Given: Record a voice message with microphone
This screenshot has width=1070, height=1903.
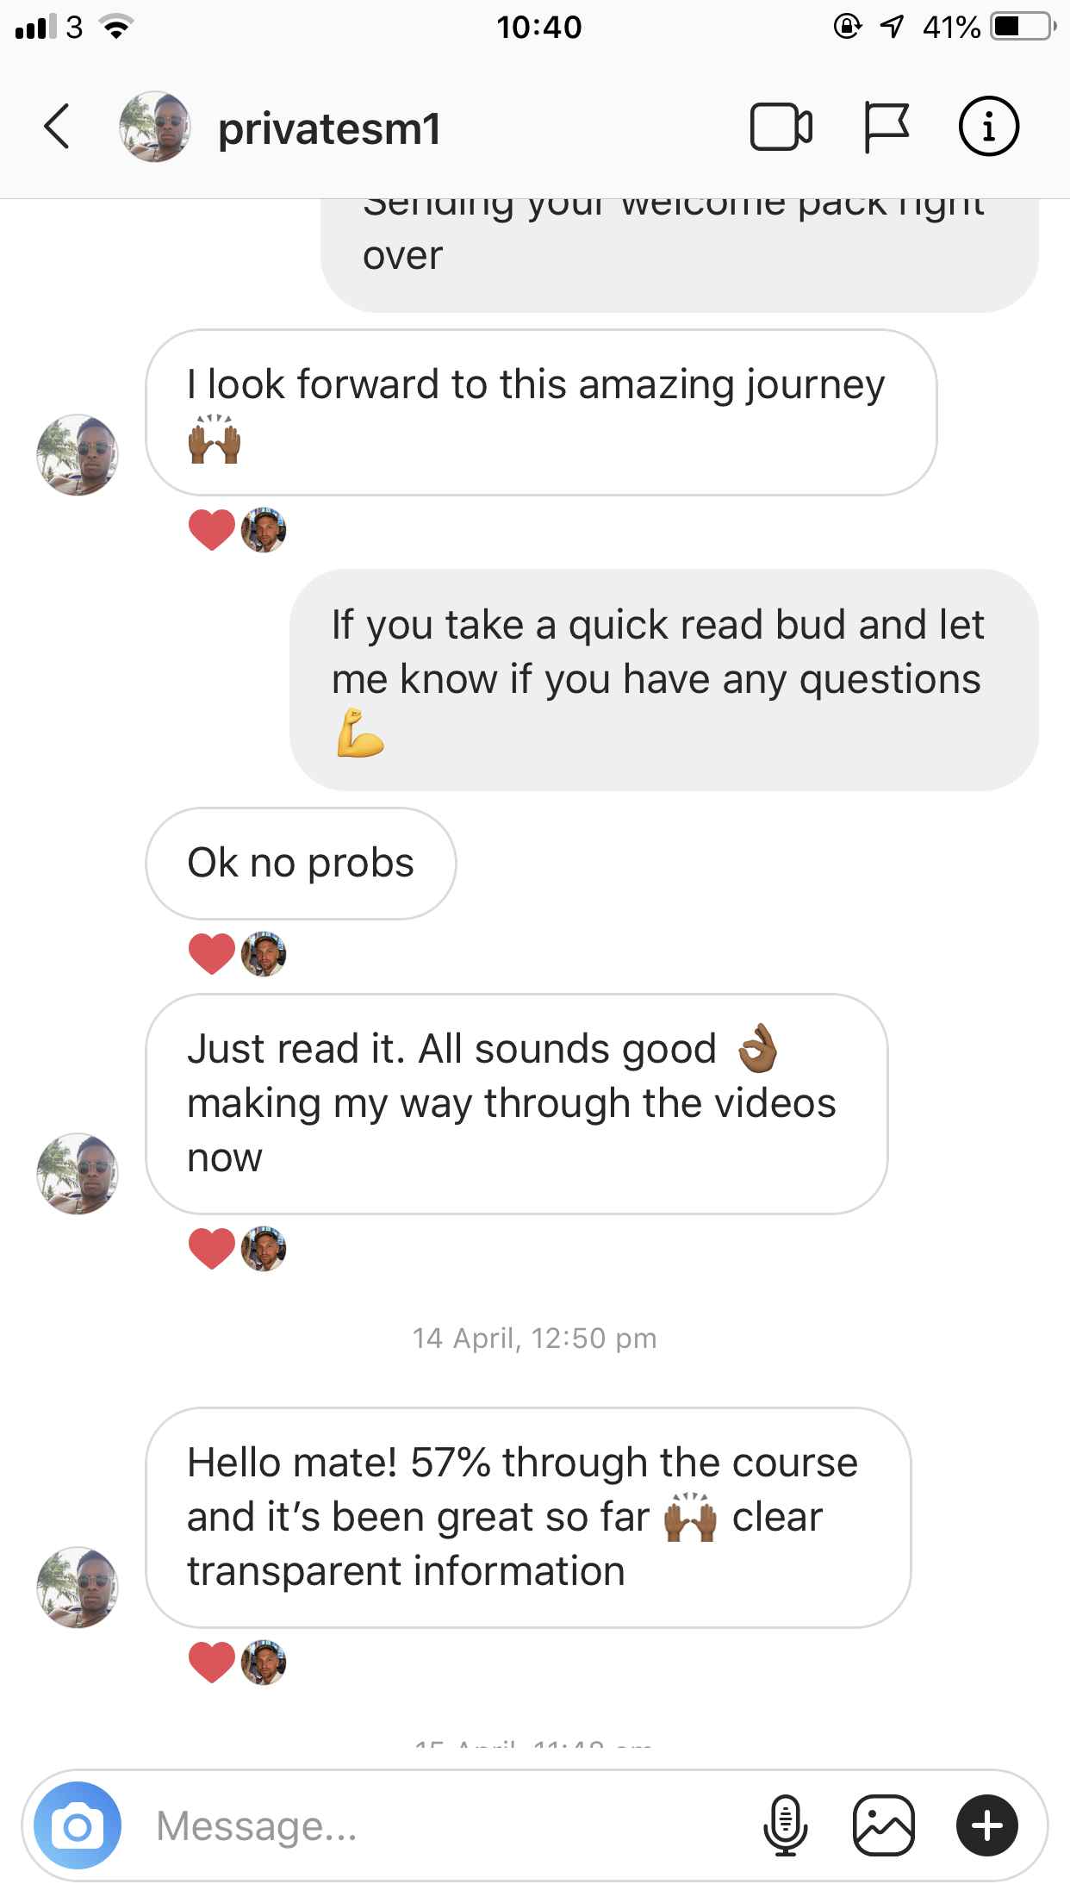Looking at the screenshot, I should (x=785, y=1825).
